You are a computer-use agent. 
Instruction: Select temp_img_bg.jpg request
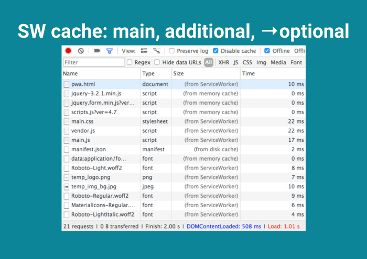[183, 187]
